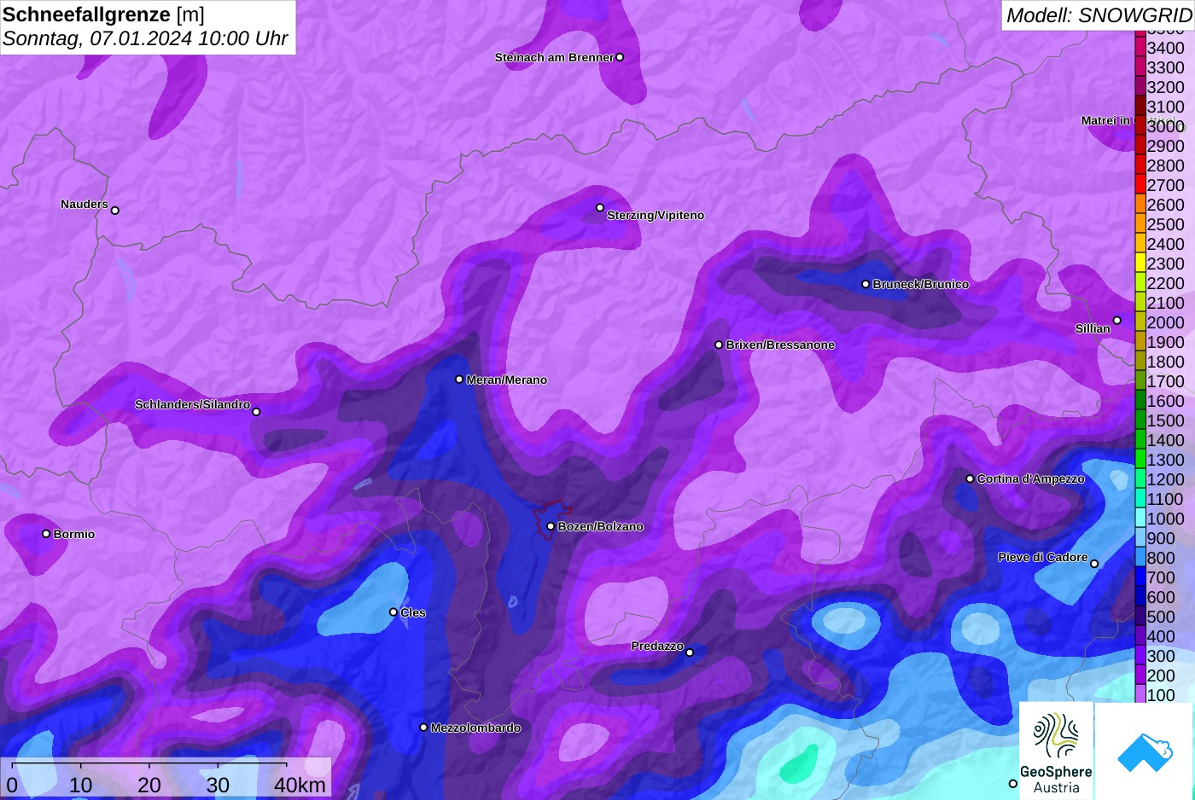The image size is (1195, 800).
Task: Click the Steinach am Brenner text label
Action: click(x=554, y=57)
